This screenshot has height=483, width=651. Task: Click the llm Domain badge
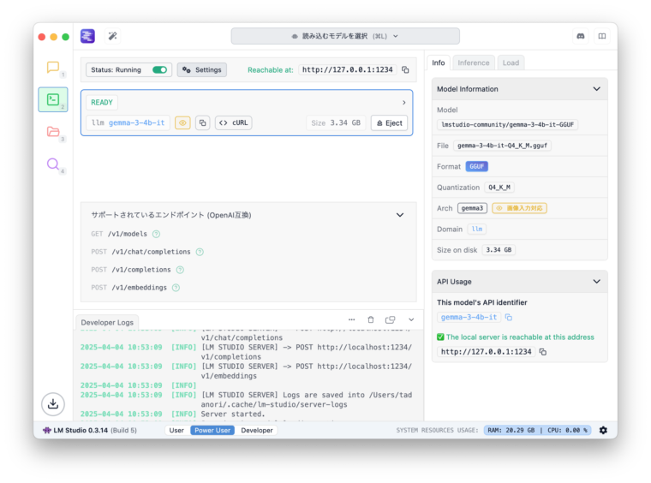(477, 229)
